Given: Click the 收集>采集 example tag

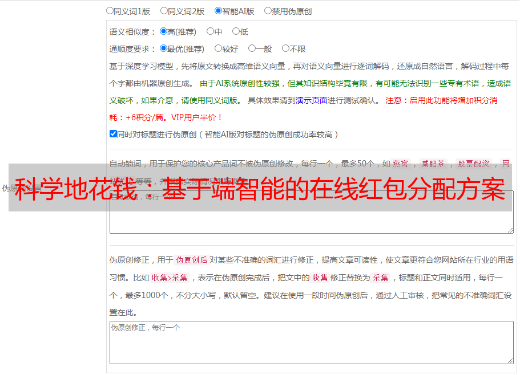Looking at the screenshot, I should 170,278.
